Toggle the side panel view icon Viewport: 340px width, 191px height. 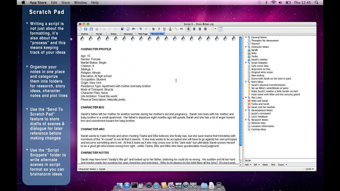tap(220, 29)
